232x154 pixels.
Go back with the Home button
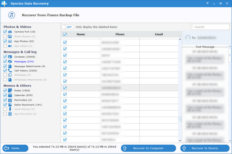click(x=15, y=148)
